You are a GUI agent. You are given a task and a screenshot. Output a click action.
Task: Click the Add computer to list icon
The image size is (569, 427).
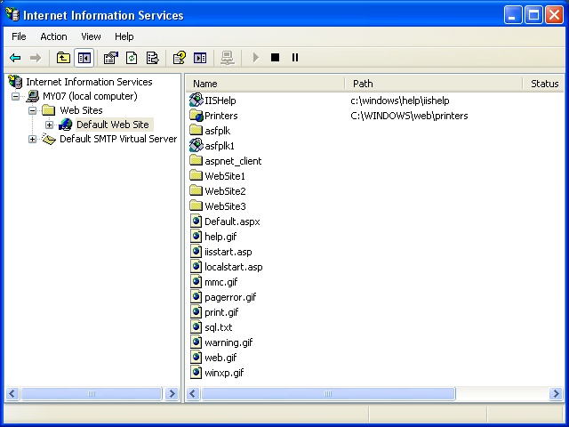(228, 58)
